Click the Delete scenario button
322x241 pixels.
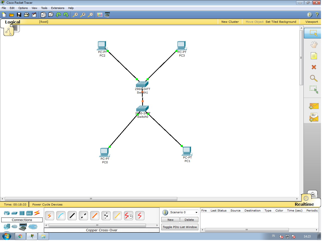tap(189, 220)
